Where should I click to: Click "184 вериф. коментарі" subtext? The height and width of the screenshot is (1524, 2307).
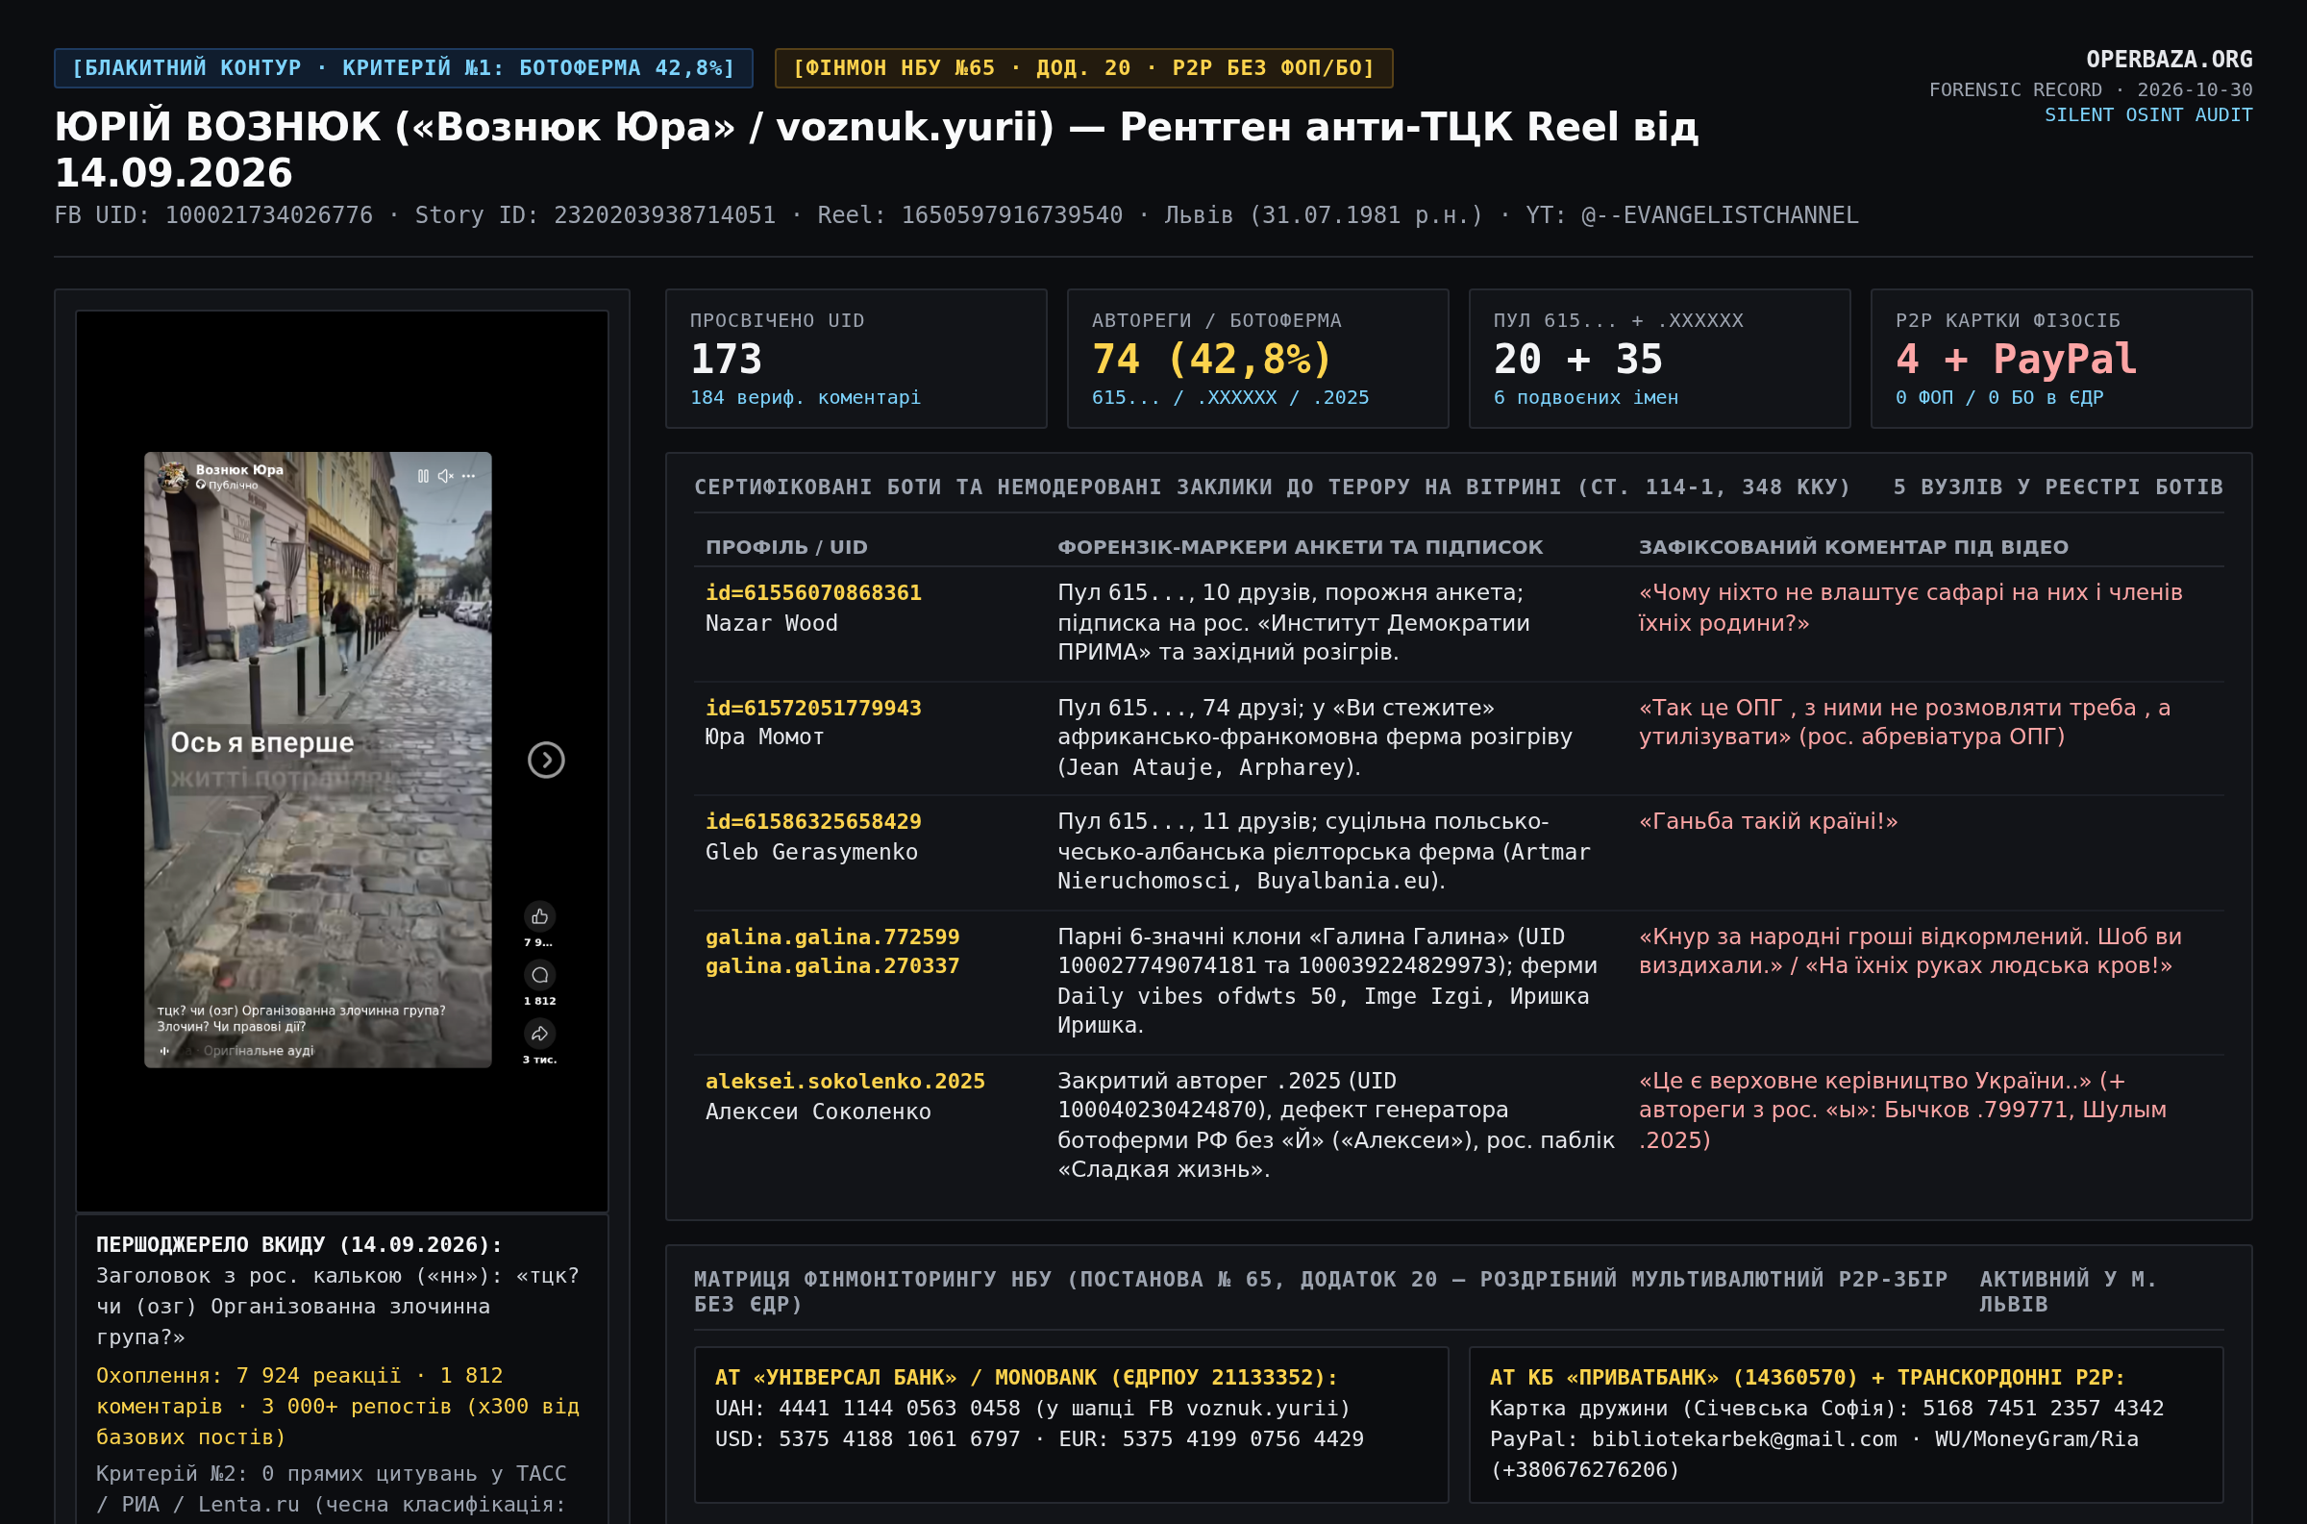point(805,397)
